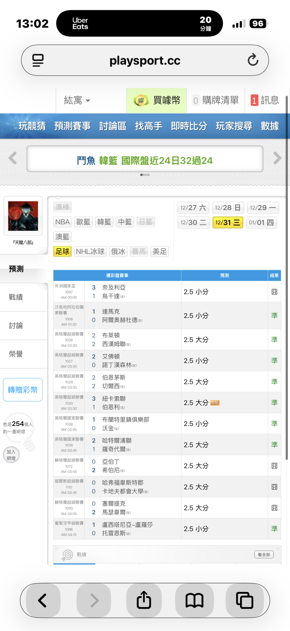Select the NBA league filter

(x=63, y=222)
